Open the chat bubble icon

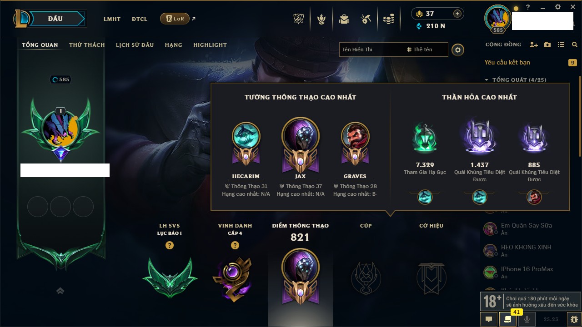[489, 319]
